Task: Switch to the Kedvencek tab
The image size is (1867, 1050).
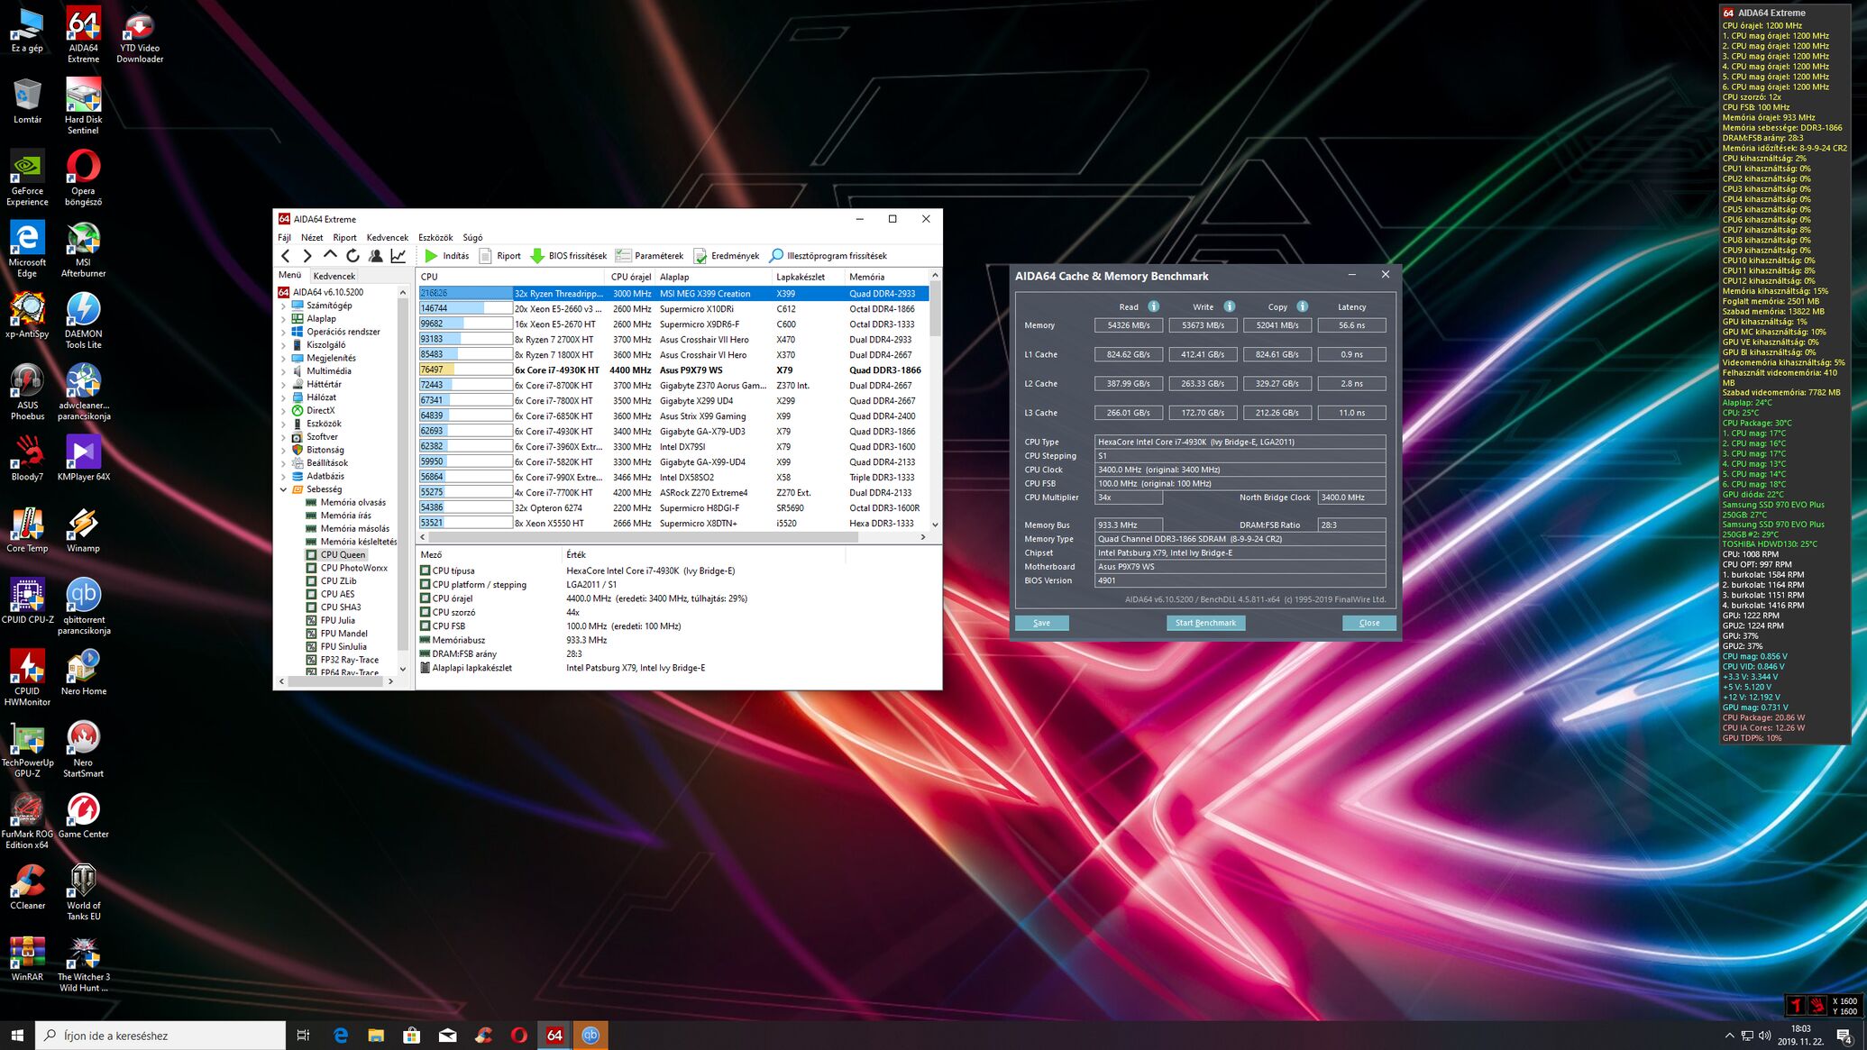Action: pos(334,276)
